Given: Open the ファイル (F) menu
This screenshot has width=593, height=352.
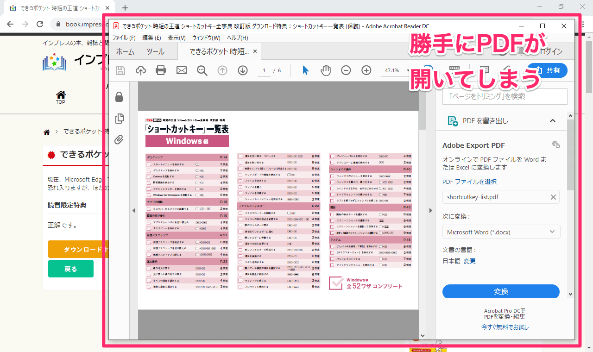Looking at the screenshot, I should point(124,38).
